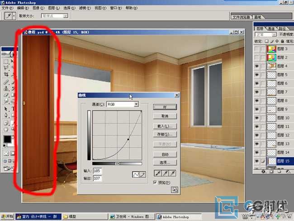Hide layer 图层 15 with its eye icon
Screen dimensions: 294x221
(257, 161)
